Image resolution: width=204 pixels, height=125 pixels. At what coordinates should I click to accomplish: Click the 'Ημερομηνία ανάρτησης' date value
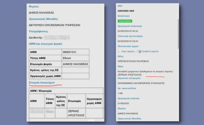[128, 31]
